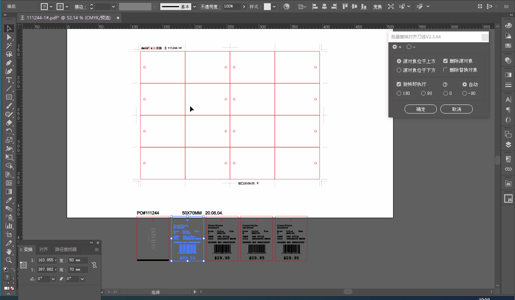Select the Column Graph tool

(x=9, y=226)
